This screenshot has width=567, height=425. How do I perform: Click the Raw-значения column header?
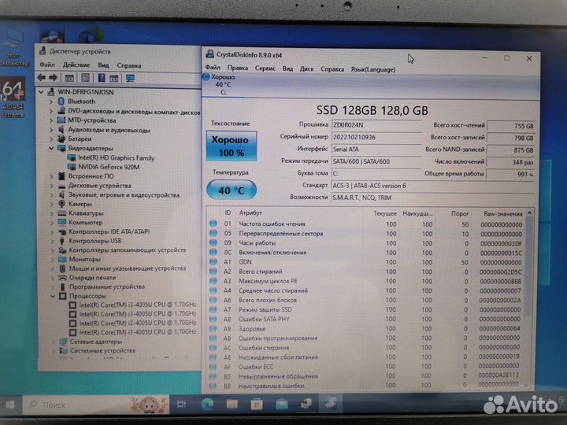tap(502, 214)
